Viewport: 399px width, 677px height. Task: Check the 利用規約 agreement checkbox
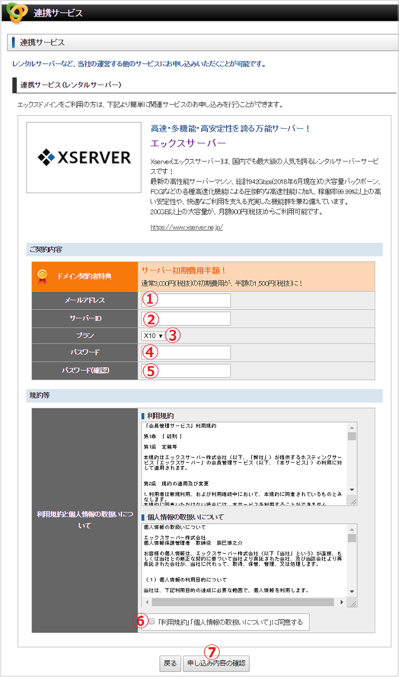tap(151, 621)
